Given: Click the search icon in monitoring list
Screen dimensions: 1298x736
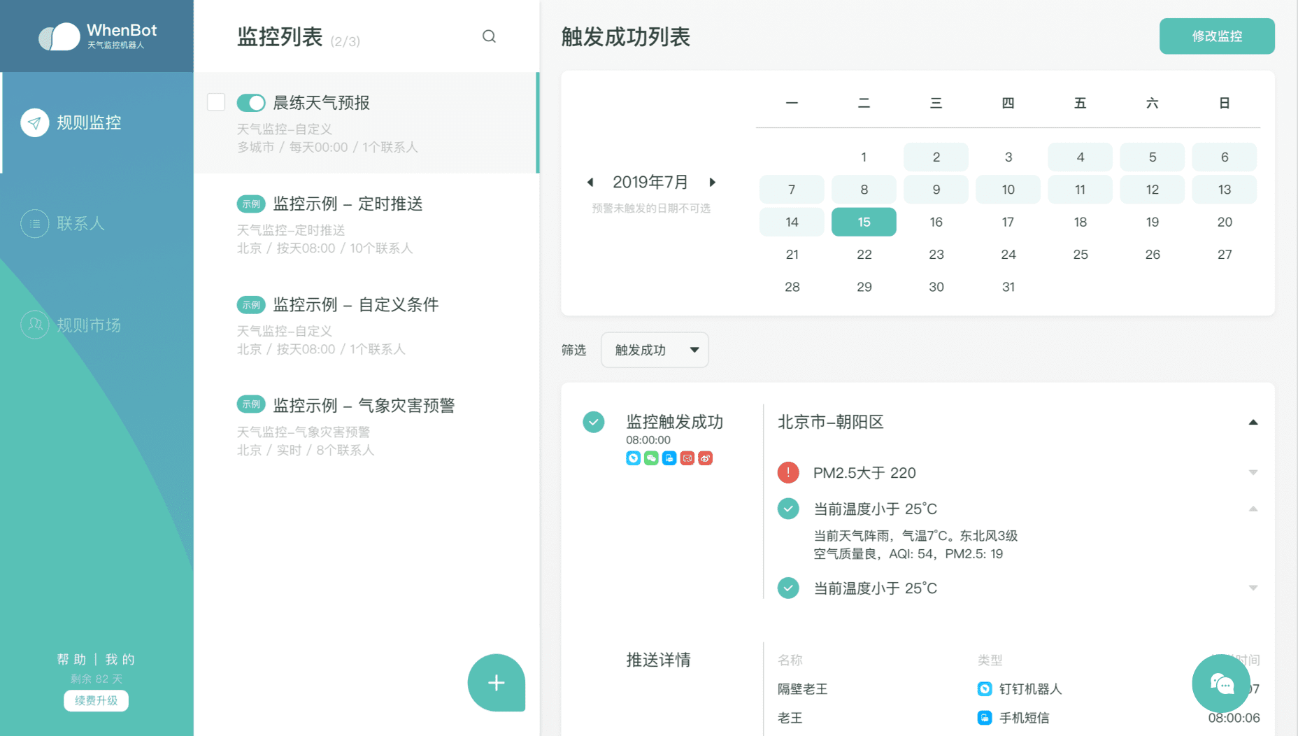Looking at the screenshot, I should tap(489, 36).
